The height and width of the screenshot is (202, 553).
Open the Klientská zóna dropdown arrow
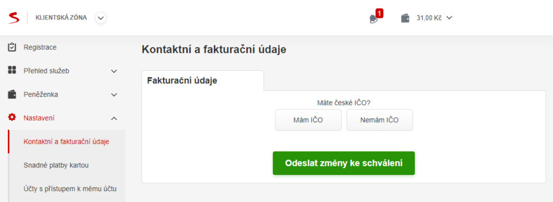[101, 18]
